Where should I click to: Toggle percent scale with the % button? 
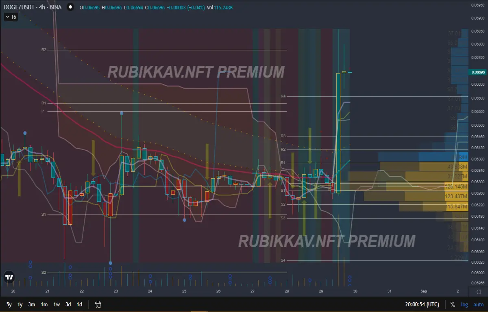(x=453, y=304)
